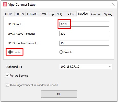
Task: Switch to the sFlow tab
Action: tap(71, 14)
